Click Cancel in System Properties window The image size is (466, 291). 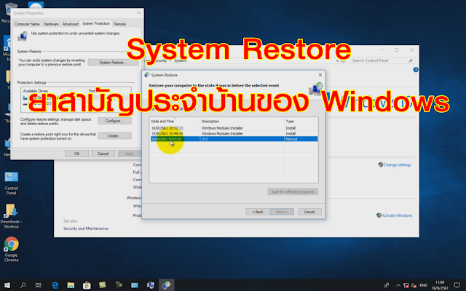click(103, 154)
